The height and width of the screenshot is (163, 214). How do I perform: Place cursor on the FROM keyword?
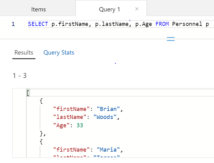(162, 24)
